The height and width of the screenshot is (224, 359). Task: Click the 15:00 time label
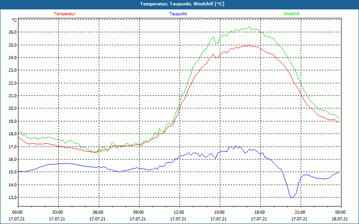tap(220, 212)
